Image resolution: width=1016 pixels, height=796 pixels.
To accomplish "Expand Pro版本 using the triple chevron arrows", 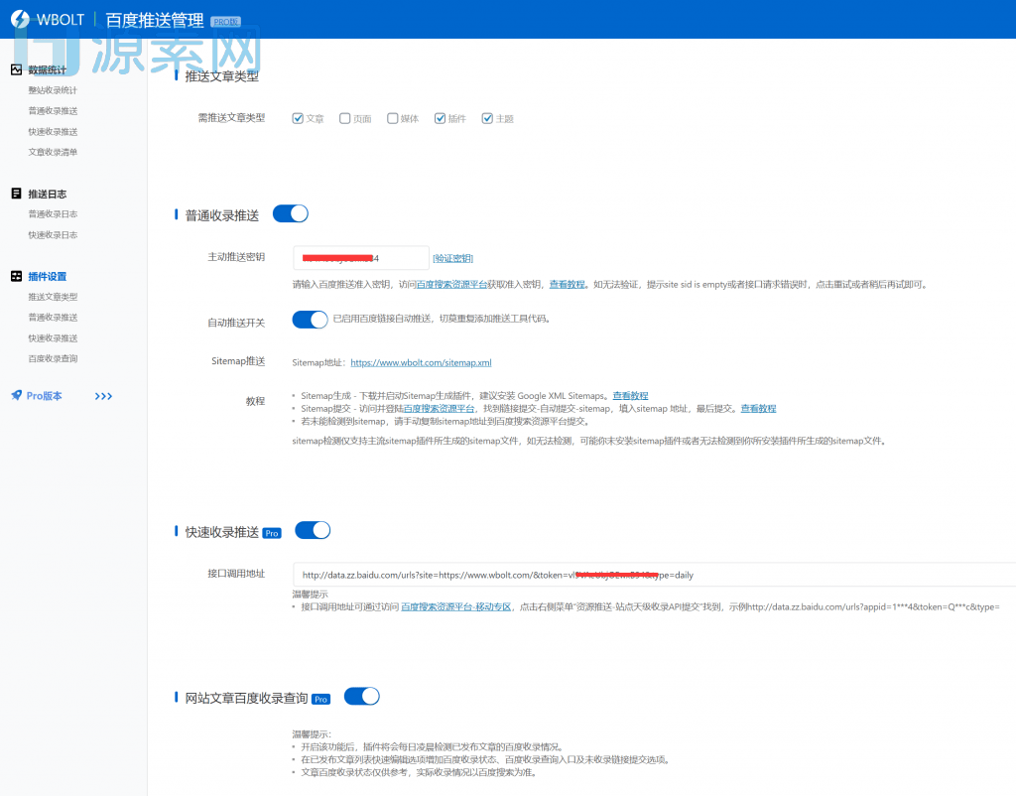I will click(x=103, y=396).
